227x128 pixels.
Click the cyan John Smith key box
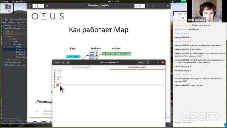[73, 57]
